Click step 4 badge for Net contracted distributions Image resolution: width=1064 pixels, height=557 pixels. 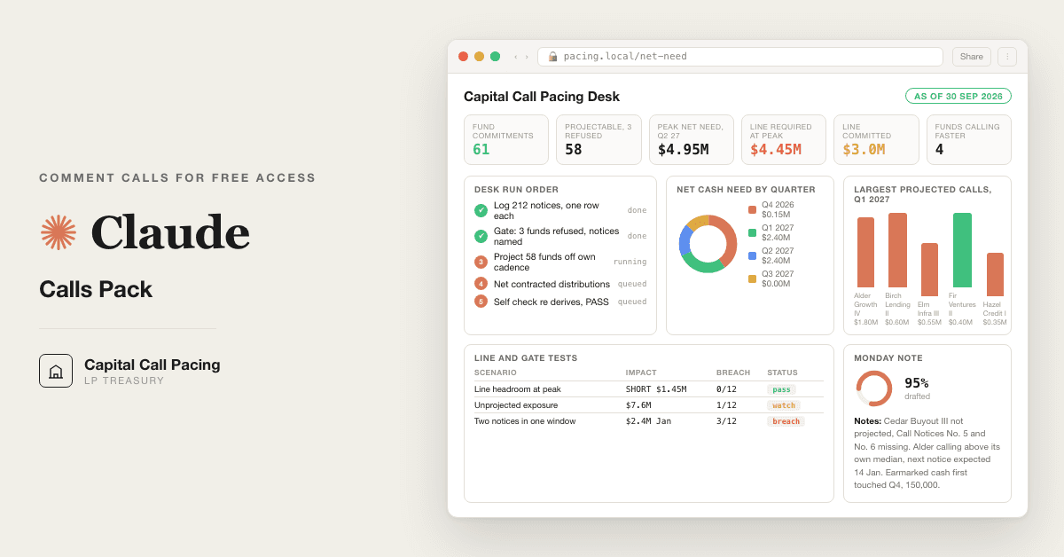point(481,284)
